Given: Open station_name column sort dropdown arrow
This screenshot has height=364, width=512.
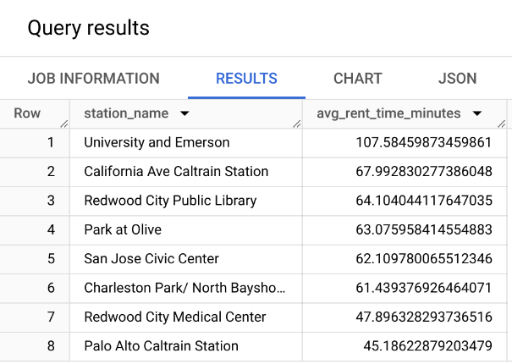Looking at the screenshot, I should coord(184,113).
